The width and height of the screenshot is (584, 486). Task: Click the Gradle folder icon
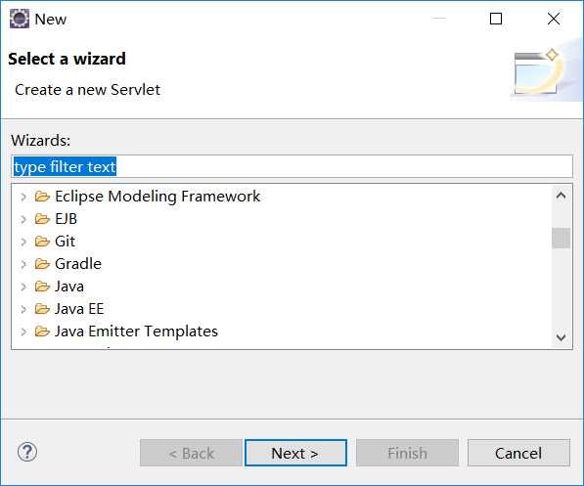[42, 264]
